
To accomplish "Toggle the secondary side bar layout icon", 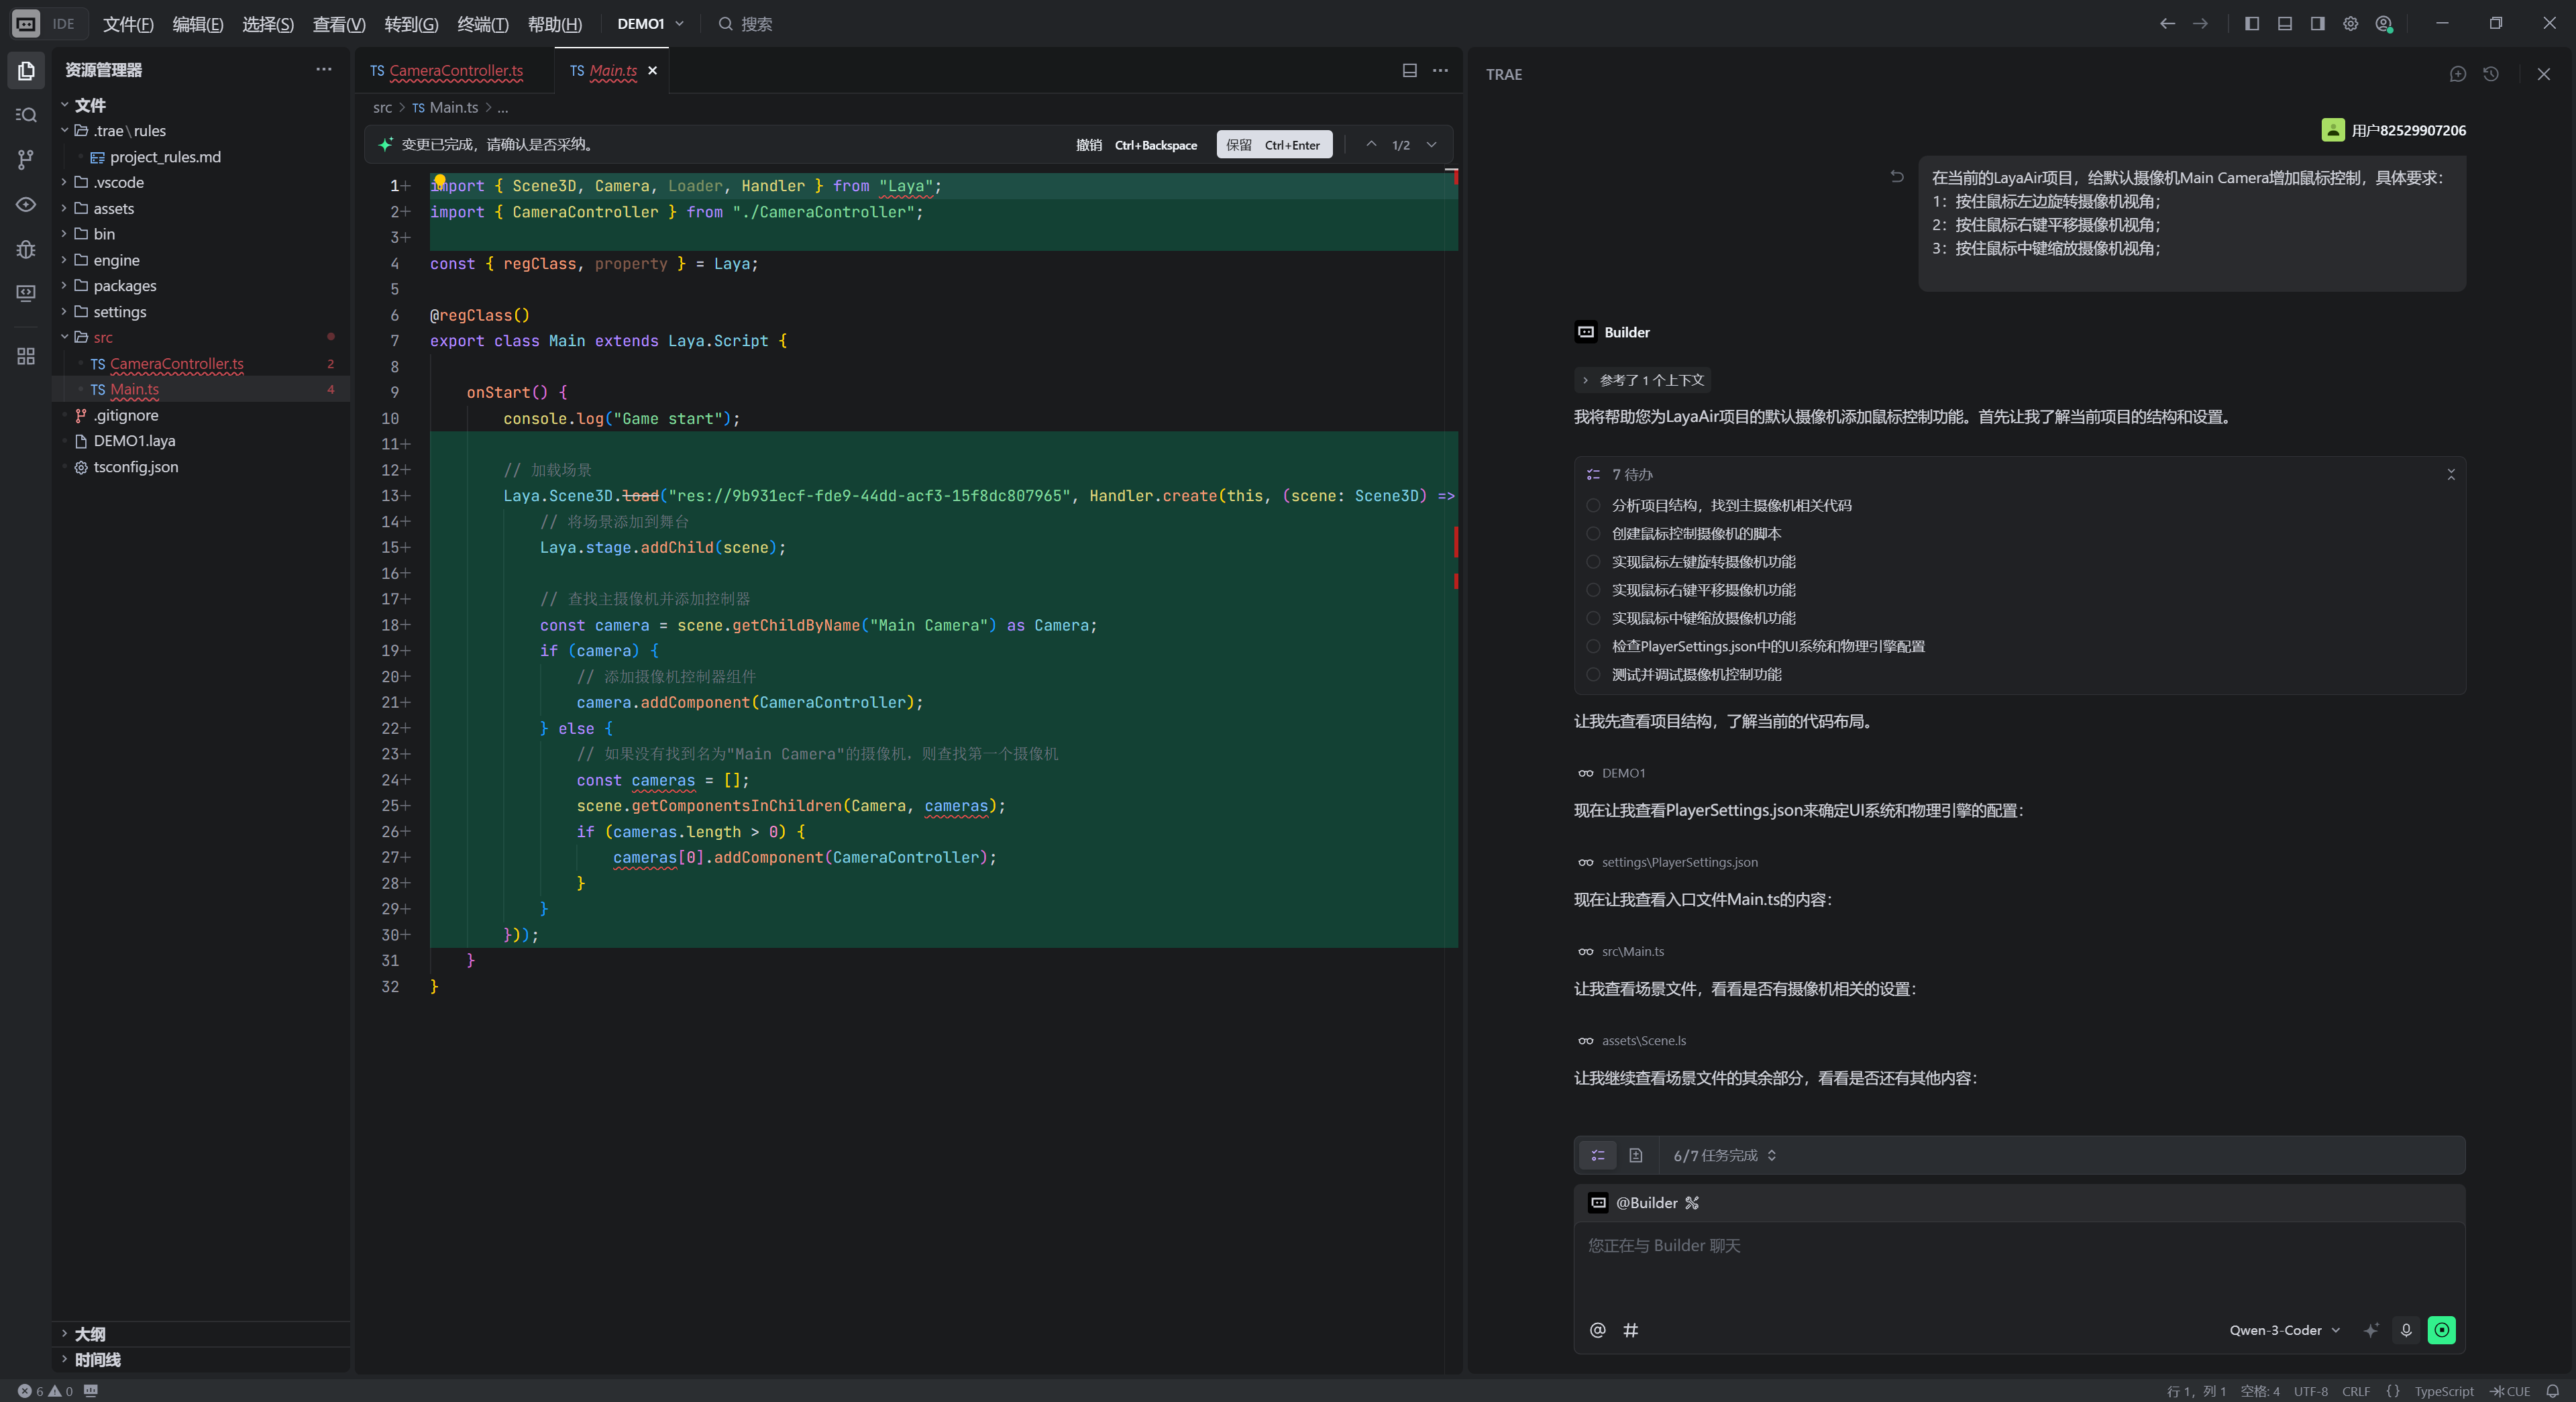I will coord(2317,24).
